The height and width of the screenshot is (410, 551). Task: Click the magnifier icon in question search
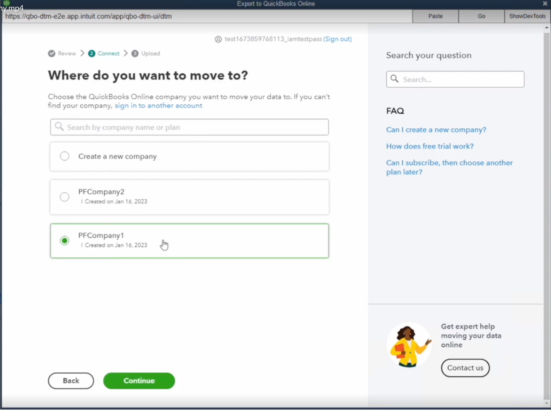click(395, 79)
